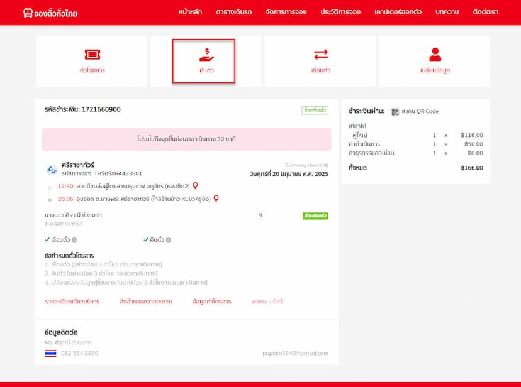Click the พาหนะ / GPS link

[x=267, y=302]
